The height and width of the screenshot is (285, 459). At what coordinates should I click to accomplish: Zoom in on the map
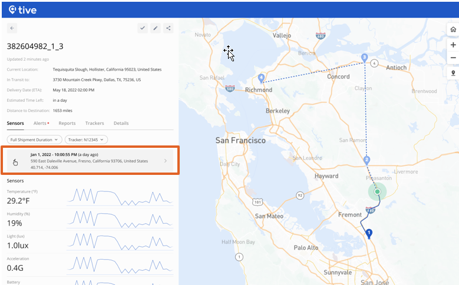[453, 45]
